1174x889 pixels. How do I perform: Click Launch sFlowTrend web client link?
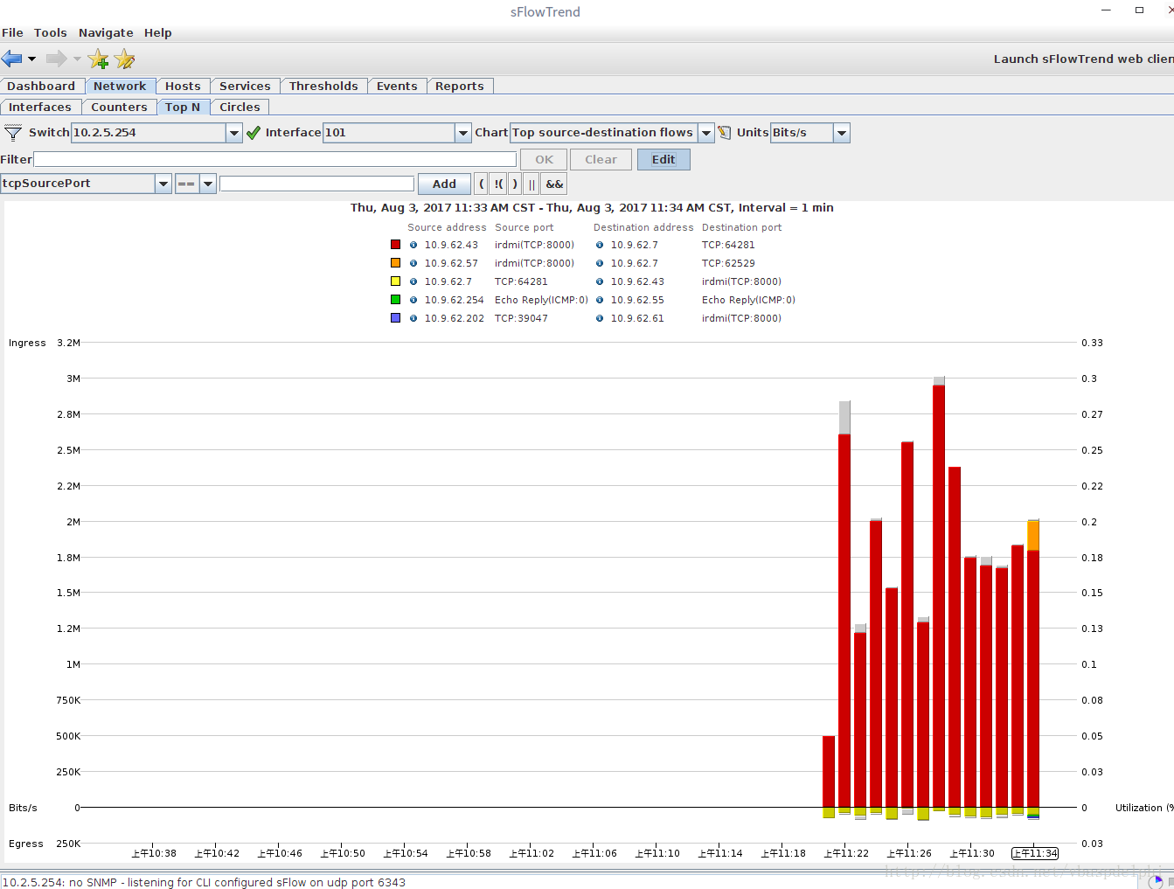(x=1083, y=59)
